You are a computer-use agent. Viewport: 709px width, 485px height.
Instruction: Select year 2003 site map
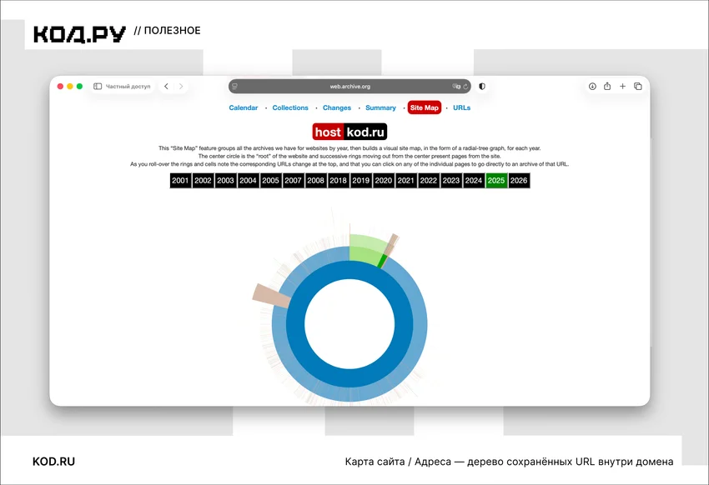point(226,181)
